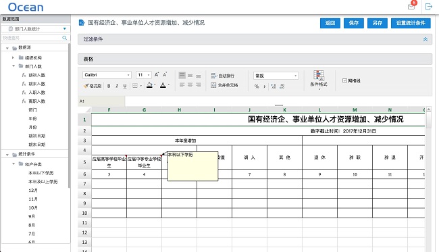Select the 期初人数 field
The width and height of the screenshot is (439, 252).
(36, 75)
